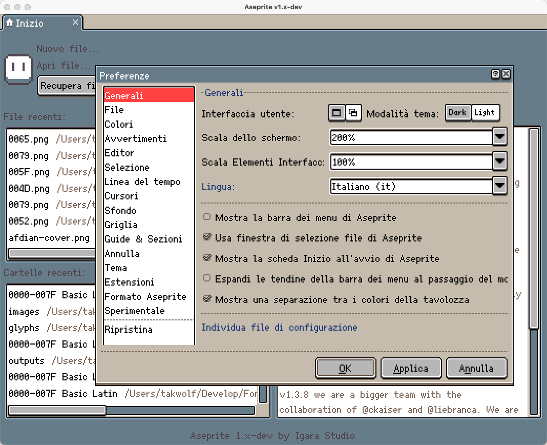
Task: Open recent folder glyphs
Action: pyautogui.click(x=51, y=328)
